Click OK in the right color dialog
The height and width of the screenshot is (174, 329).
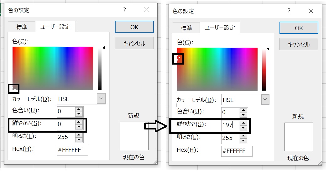point(299,28)
